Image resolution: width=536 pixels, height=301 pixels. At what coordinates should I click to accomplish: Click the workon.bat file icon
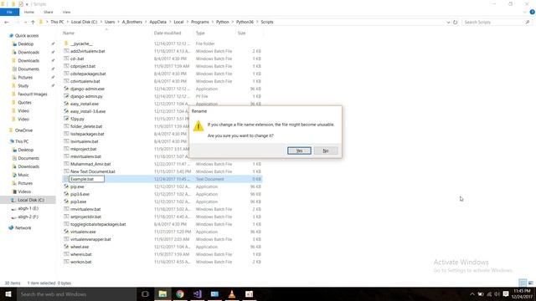[x=66, y=262]
